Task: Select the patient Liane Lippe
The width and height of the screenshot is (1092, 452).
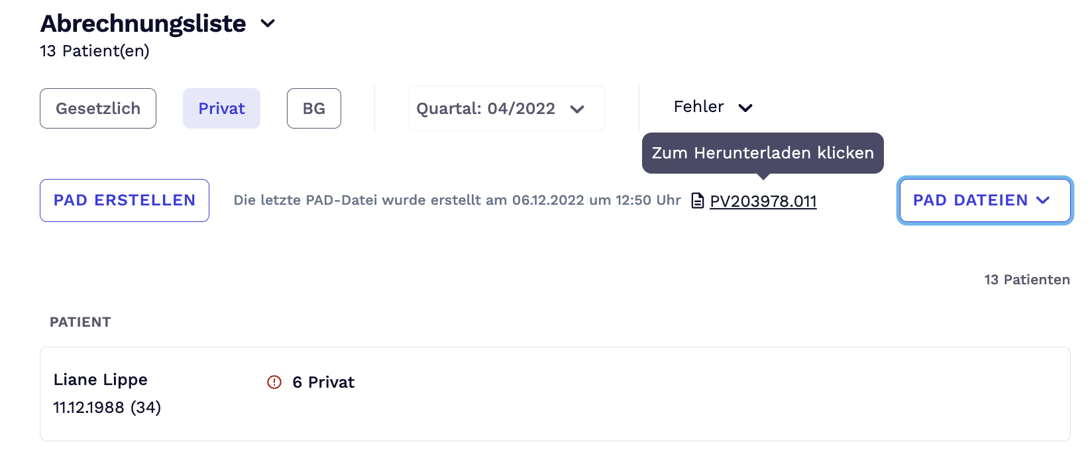Action: (x=101, y=380)
